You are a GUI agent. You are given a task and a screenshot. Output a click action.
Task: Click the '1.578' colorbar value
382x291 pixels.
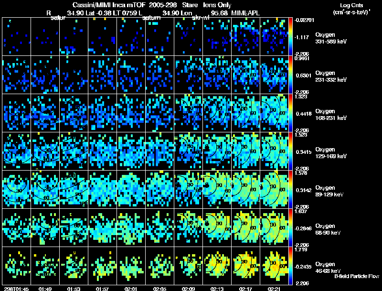pyautogui.click(x=301, y=173)
